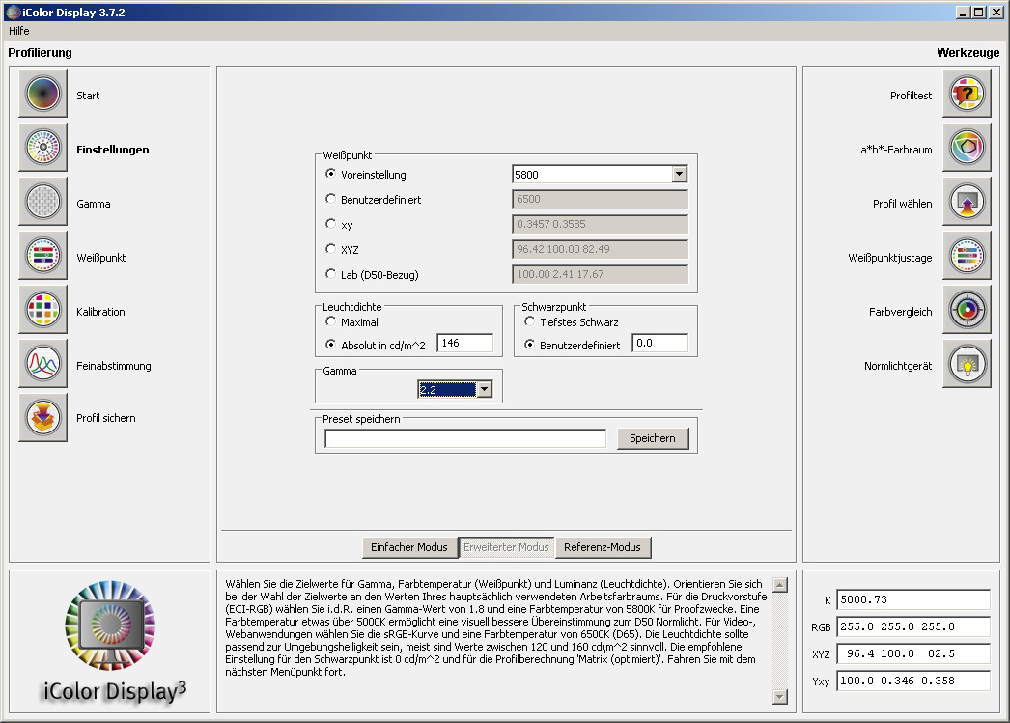This screenshot has height=723, width=1010.
Task: Click the Normlichtgerät lamp icon
Action: (967, 365)
